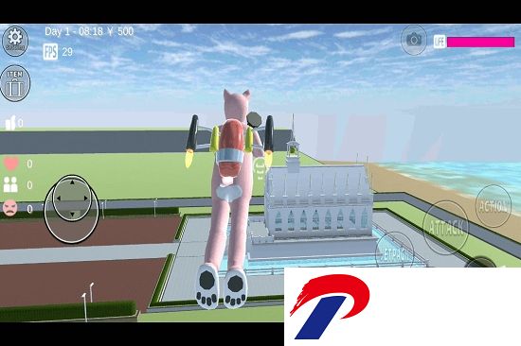
Task: Tap the ACTION button
Action: point(494,206)
